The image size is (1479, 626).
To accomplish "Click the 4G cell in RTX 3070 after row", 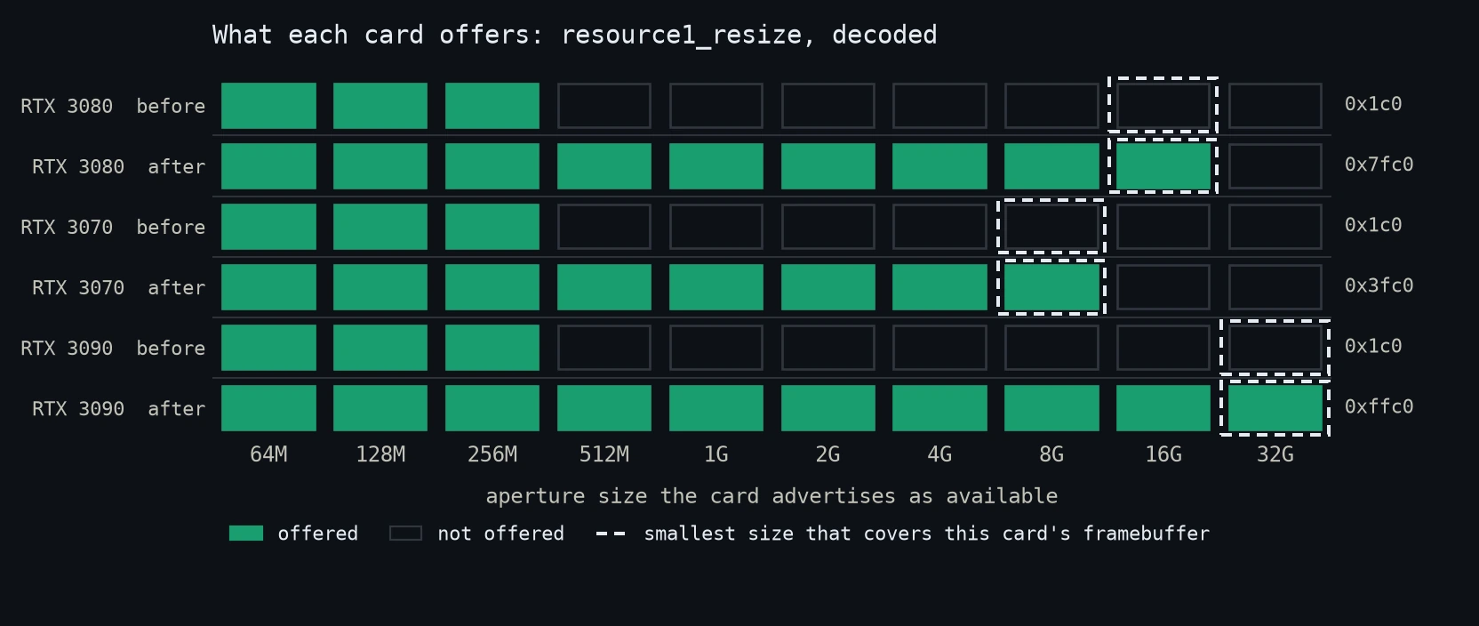I will tap(939, 287).
